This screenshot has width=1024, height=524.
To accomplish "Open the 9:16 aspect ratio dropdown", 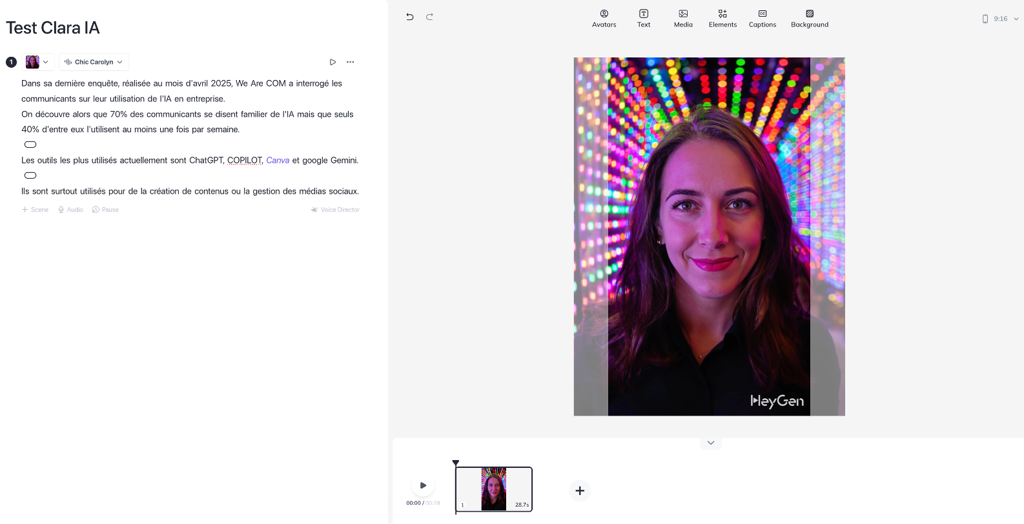I will (x=1000, y=19).
